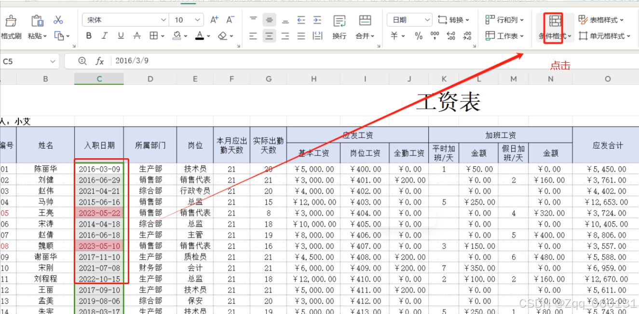
Task: Toggle vertical middle alignment
Action: click(x=269, y=20)
